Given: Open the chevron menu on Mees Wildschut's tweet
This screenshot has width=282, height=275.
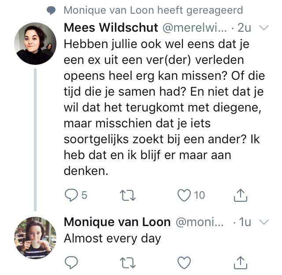Looking at the screenshot, I should pos(264,28).
